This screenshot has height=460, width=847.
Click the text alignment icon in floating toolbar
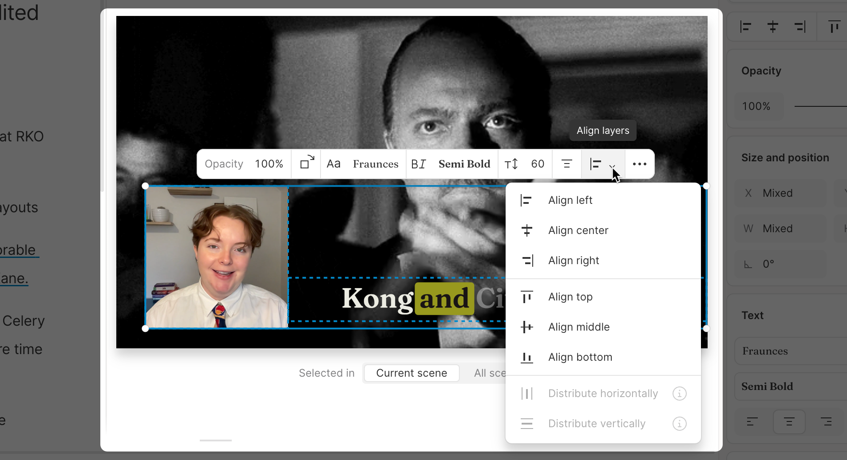(566, 164)
